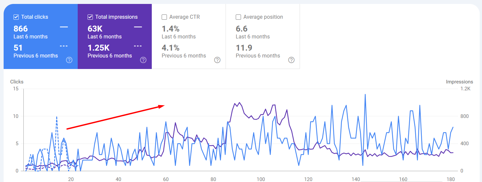Uncheck the Total impressions checkbox
Image resolution: width=482 pixels, height=182 pixels.
coord(90,17)
